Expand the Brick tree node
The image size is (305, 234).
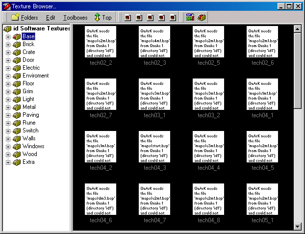(x=8, y=45)
